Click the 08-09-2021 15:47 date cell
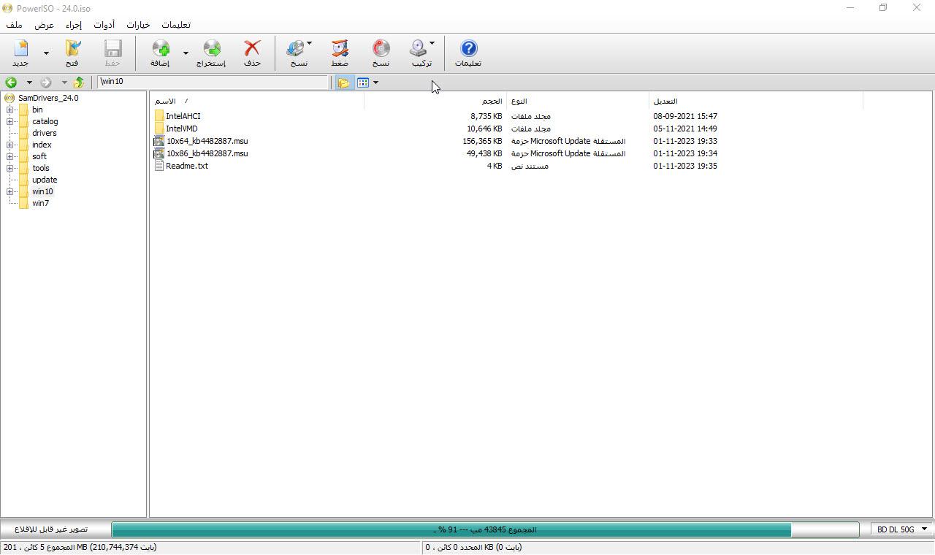This screenshot has width=935, height=555. pyautogui.click(x=685, y=116)
